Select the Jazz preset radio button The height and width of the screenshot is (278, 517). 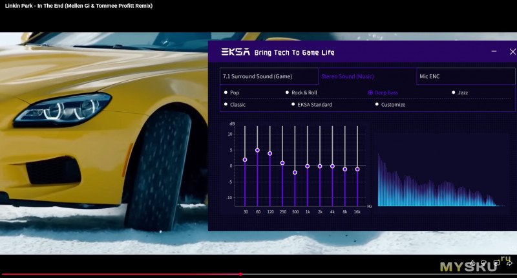pyautogui.click(x=453, y=92)
